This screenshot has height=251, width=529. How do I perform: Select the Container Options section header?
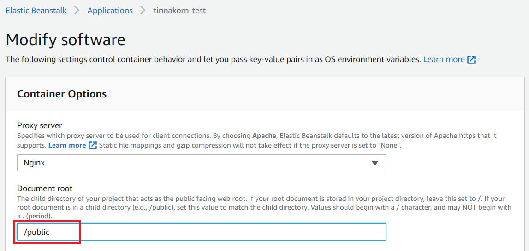point(62,94)
